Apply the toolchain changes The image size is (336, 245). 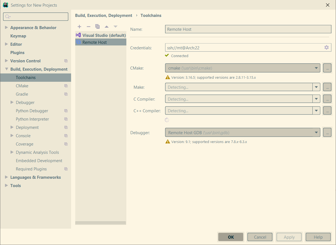289,237
